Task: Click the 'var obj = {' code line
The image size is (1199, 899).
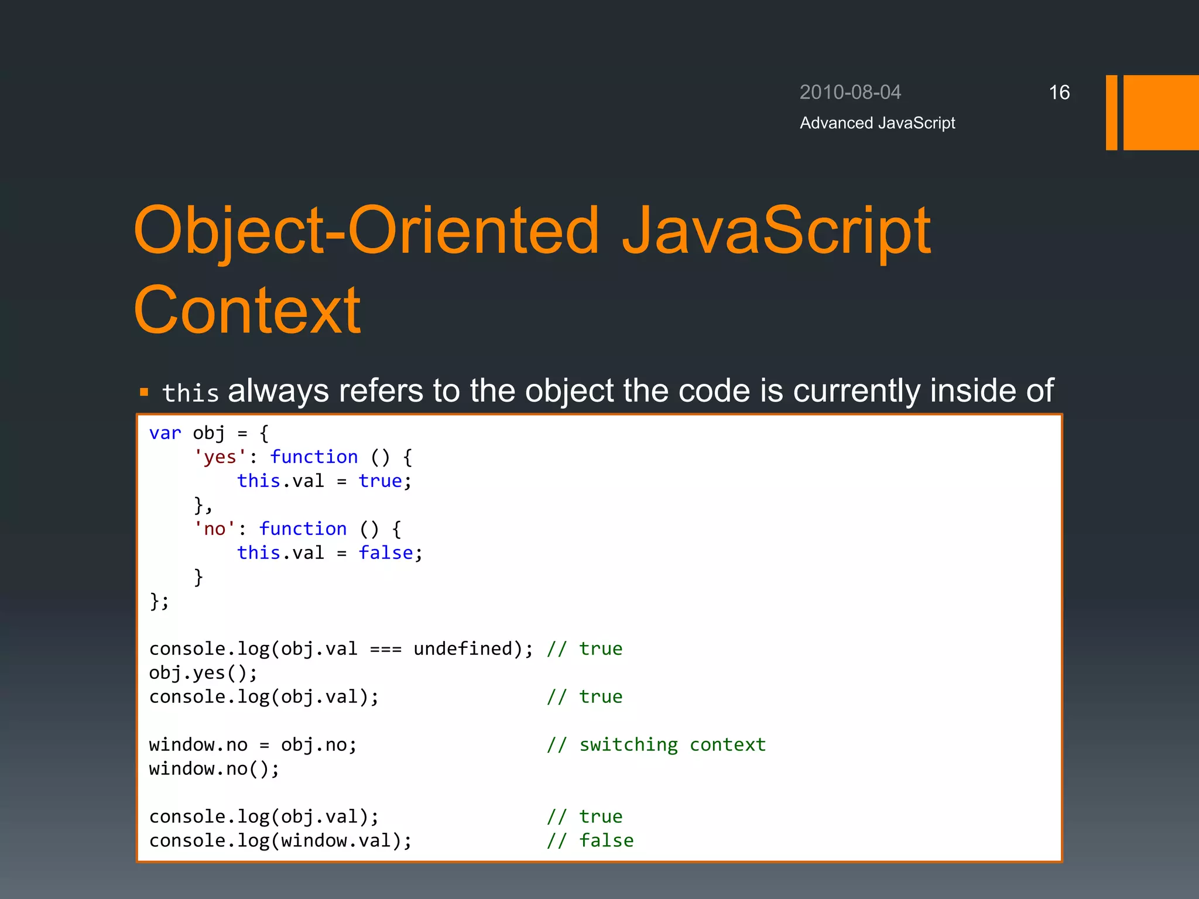Action: point(208,433)
